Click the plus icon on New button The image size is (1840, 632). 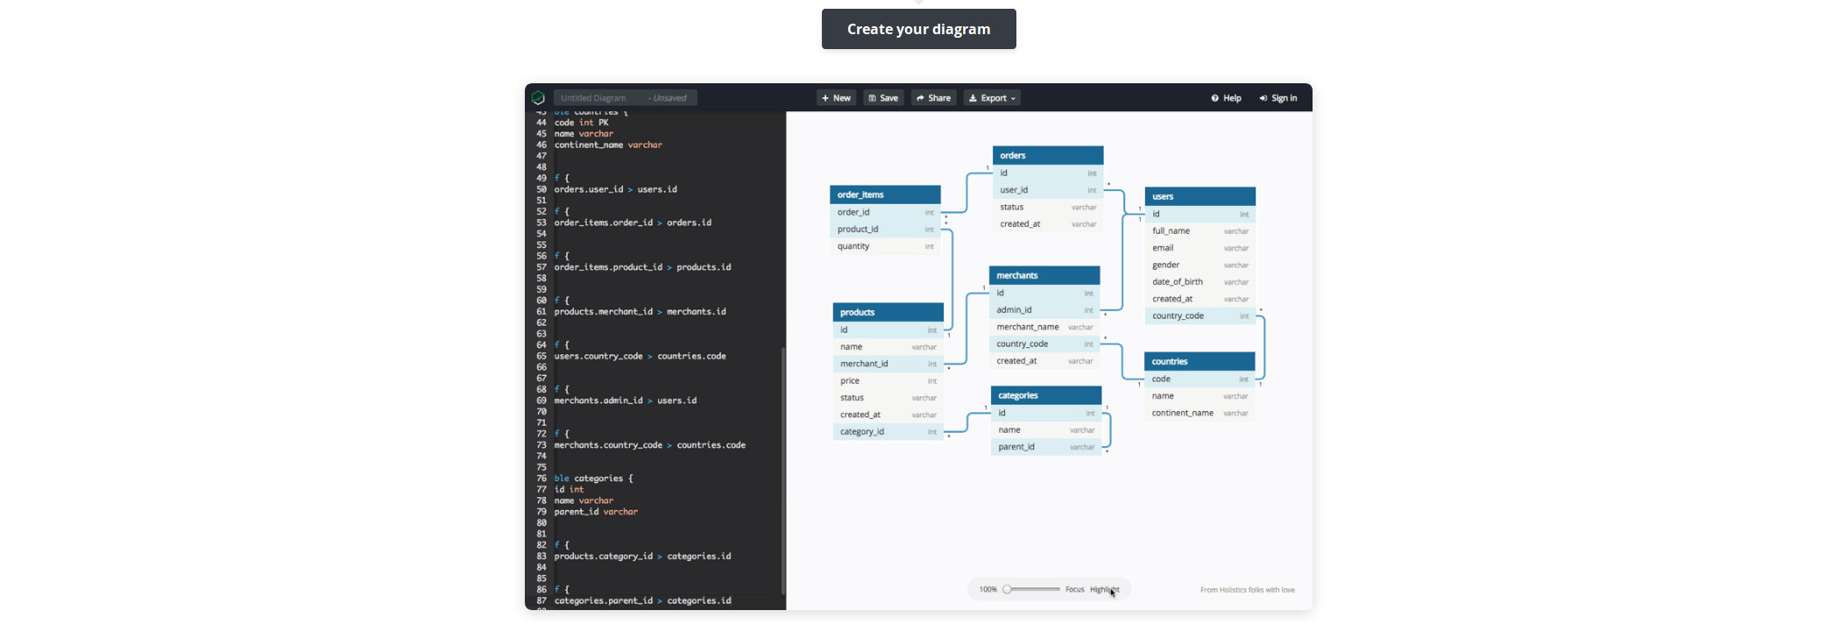tap(825, 98)
